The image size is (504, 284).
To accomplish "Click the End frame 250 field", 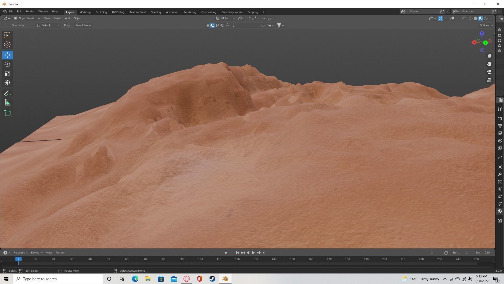I will [482, 253].
